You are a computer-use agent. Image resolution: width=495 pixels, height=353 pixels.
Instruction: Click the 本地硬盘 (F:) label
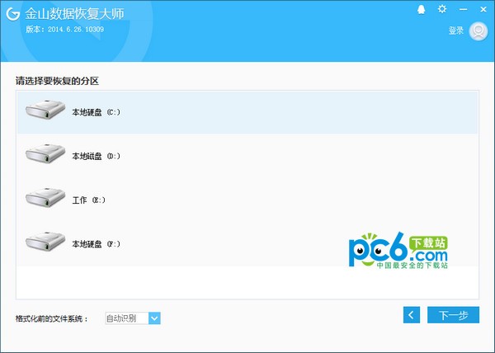click(96, 244)
